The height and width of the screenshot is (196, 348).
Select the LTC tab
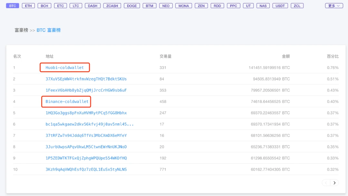tap(76, 6)
